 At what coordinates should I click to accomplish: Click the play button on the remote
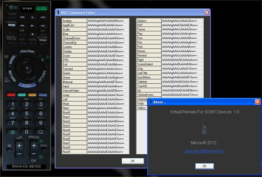pos(33,26)
